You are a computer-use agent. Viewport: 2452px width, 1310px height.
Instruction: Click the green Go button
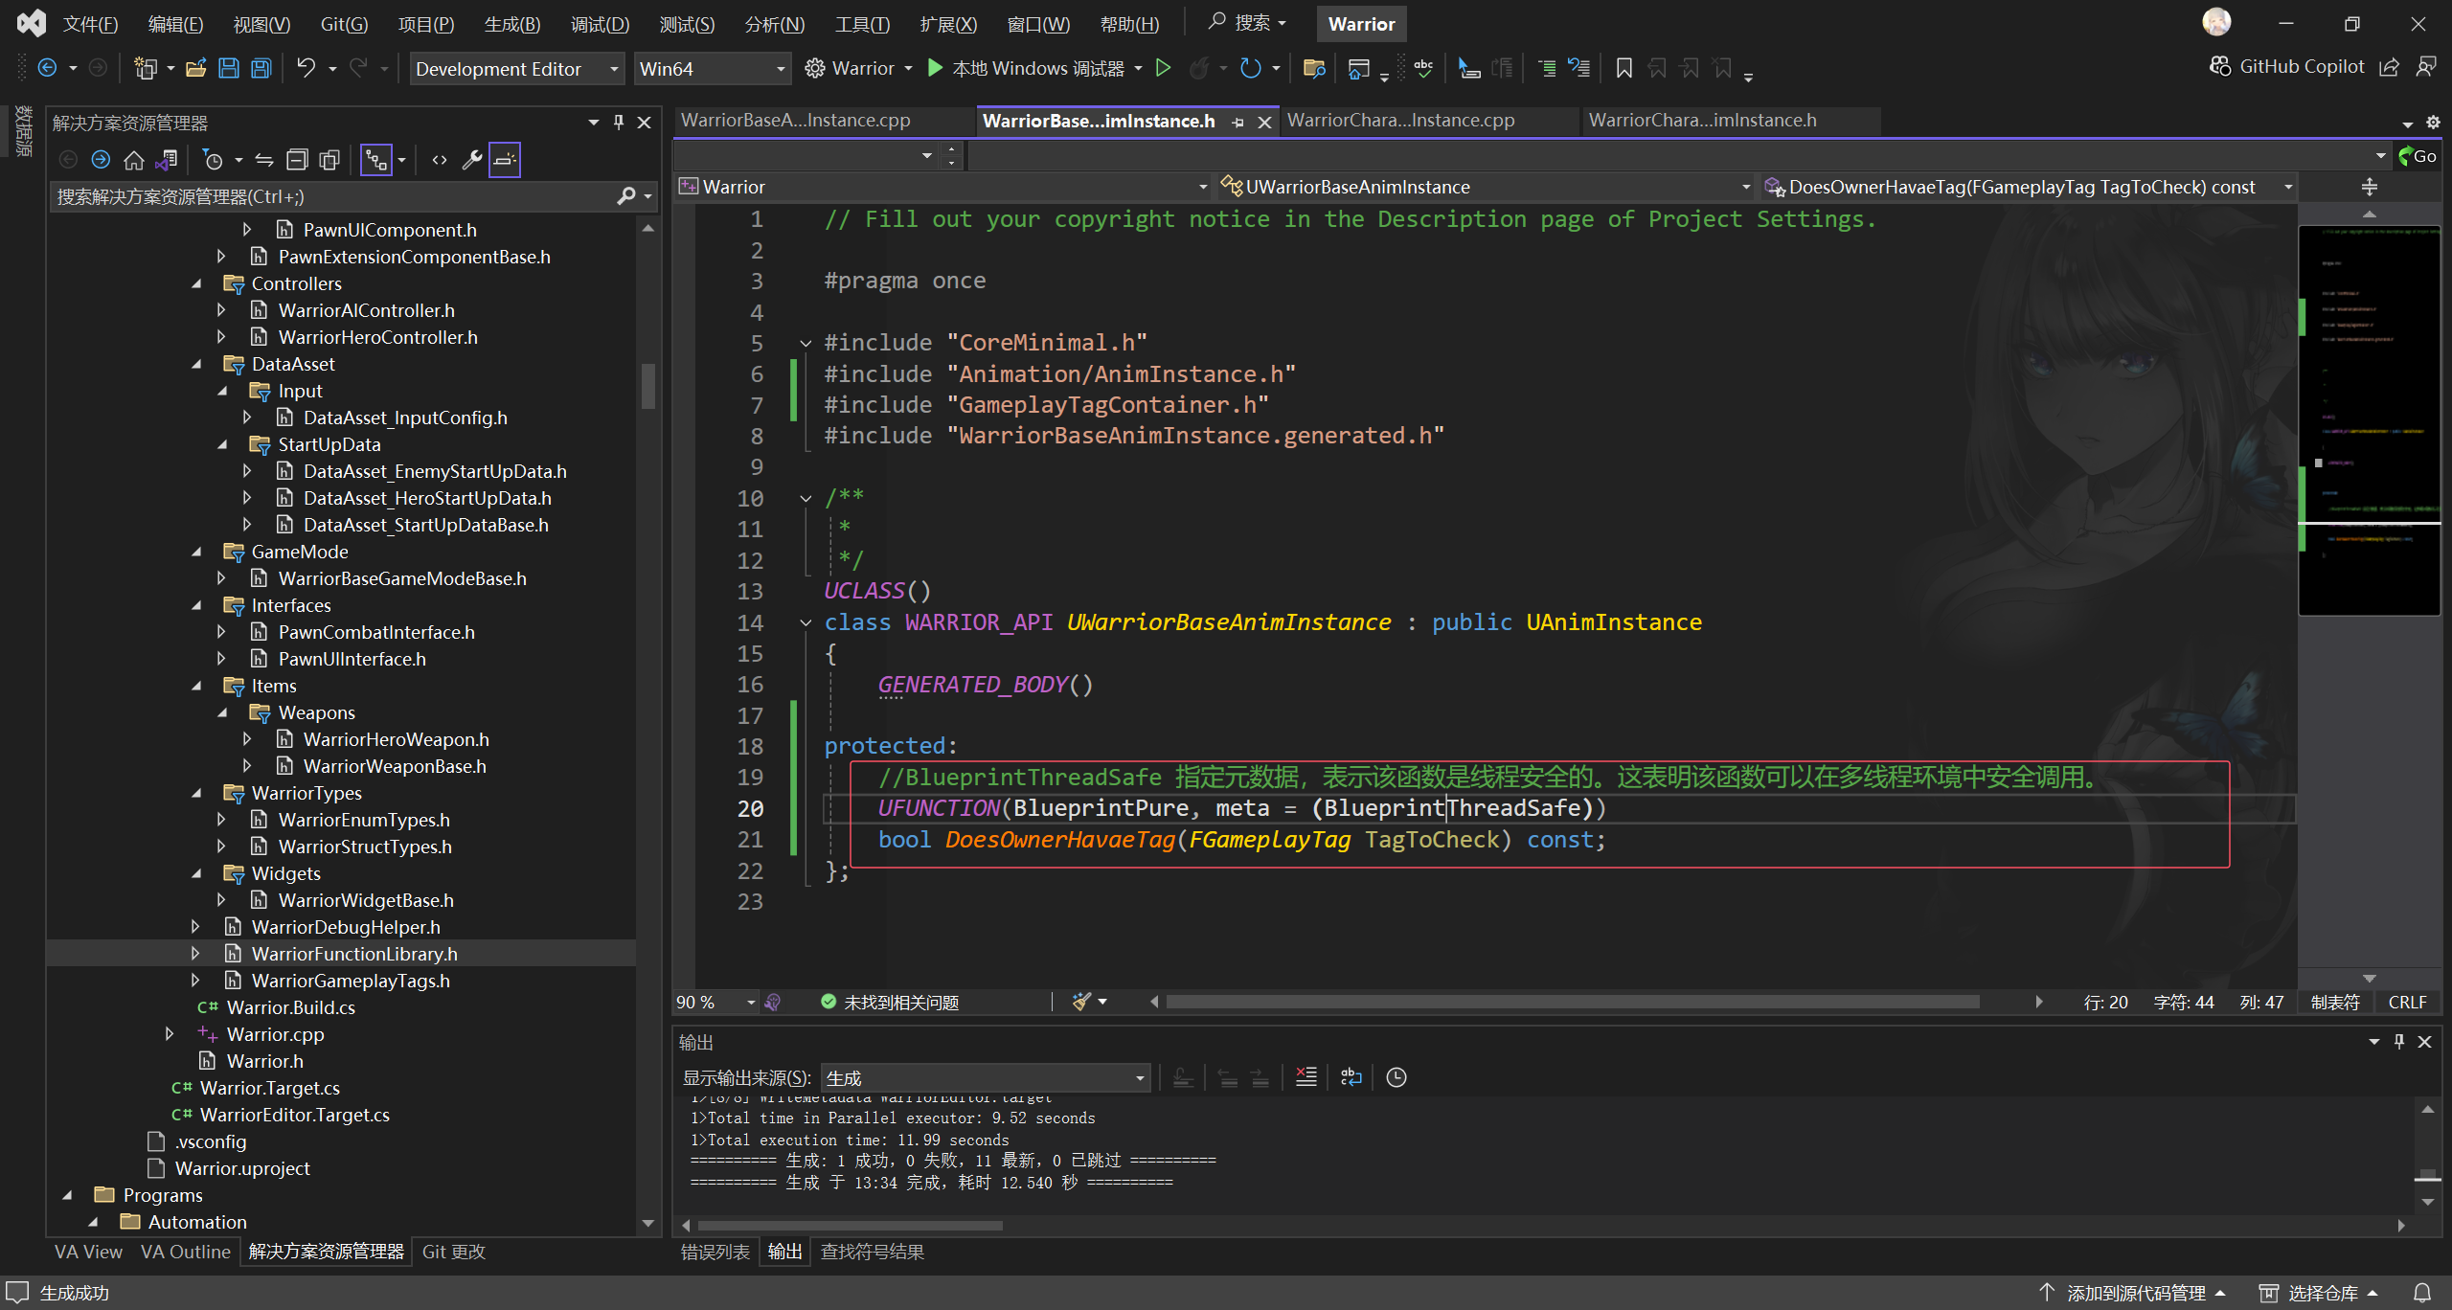click(2418, 156)
